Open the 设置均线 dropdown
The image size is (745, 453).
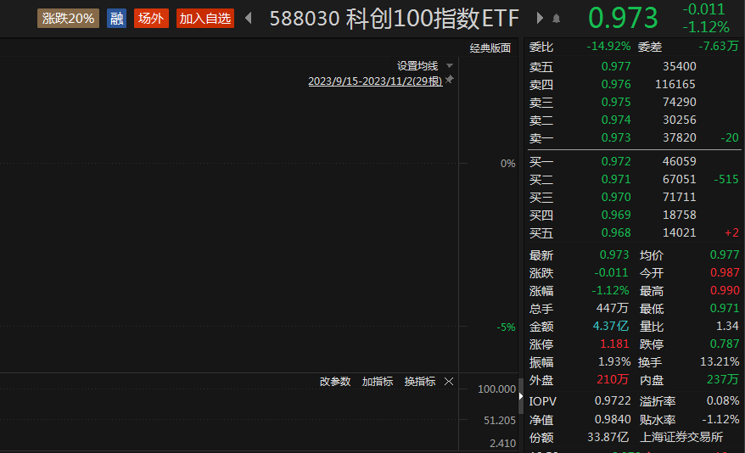(x=425, y=65)
